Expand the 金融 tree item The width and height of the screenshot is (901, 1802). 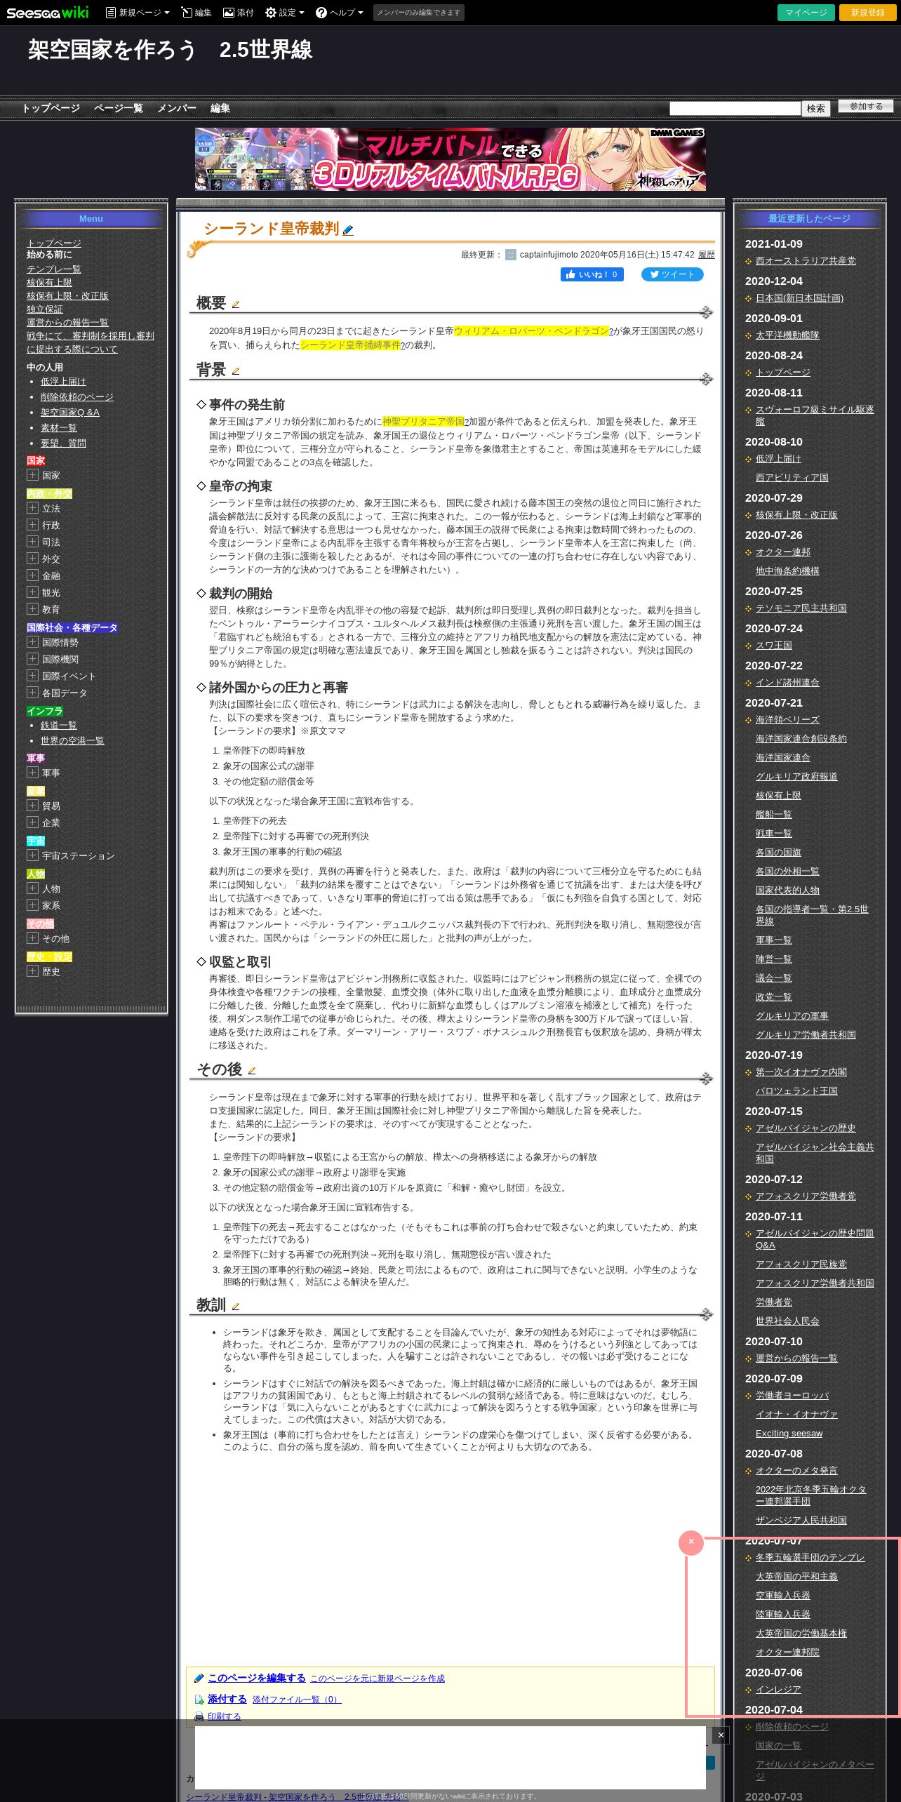(x=32, y=575)
